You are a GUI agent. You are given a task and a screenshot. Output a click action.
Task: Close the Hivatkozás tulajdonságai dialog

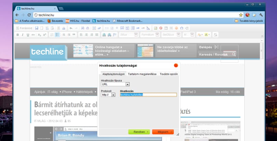point(176,65)
